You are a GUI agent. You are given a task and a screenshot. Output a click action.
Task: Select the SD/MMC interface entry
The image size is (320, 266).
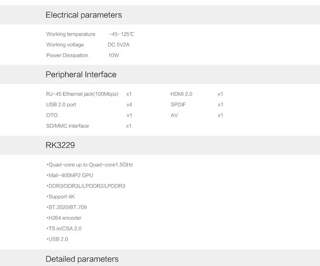tap(68, 126)
